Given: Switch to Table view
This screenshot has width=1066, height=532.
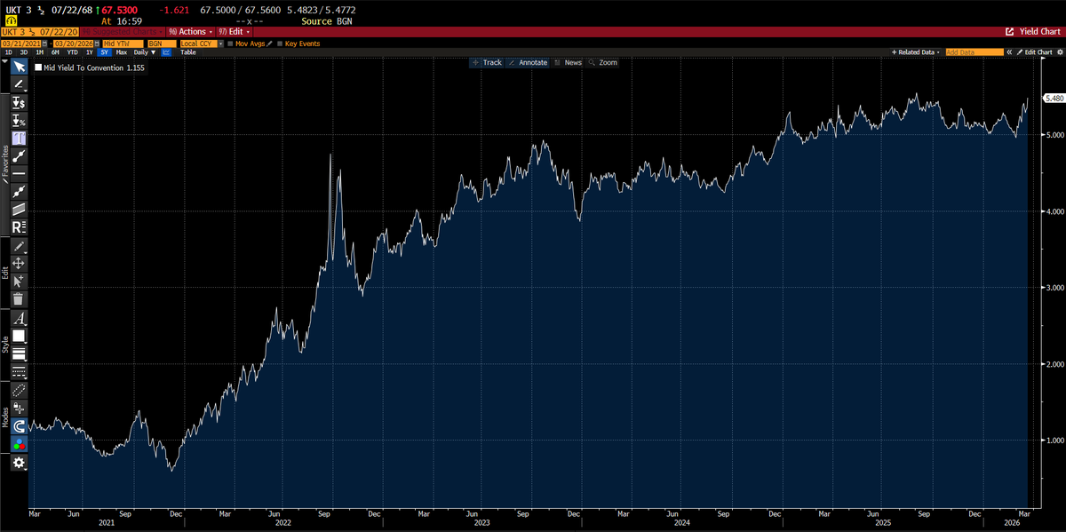Looking at the screenshot, I should [x=188, y=52].
